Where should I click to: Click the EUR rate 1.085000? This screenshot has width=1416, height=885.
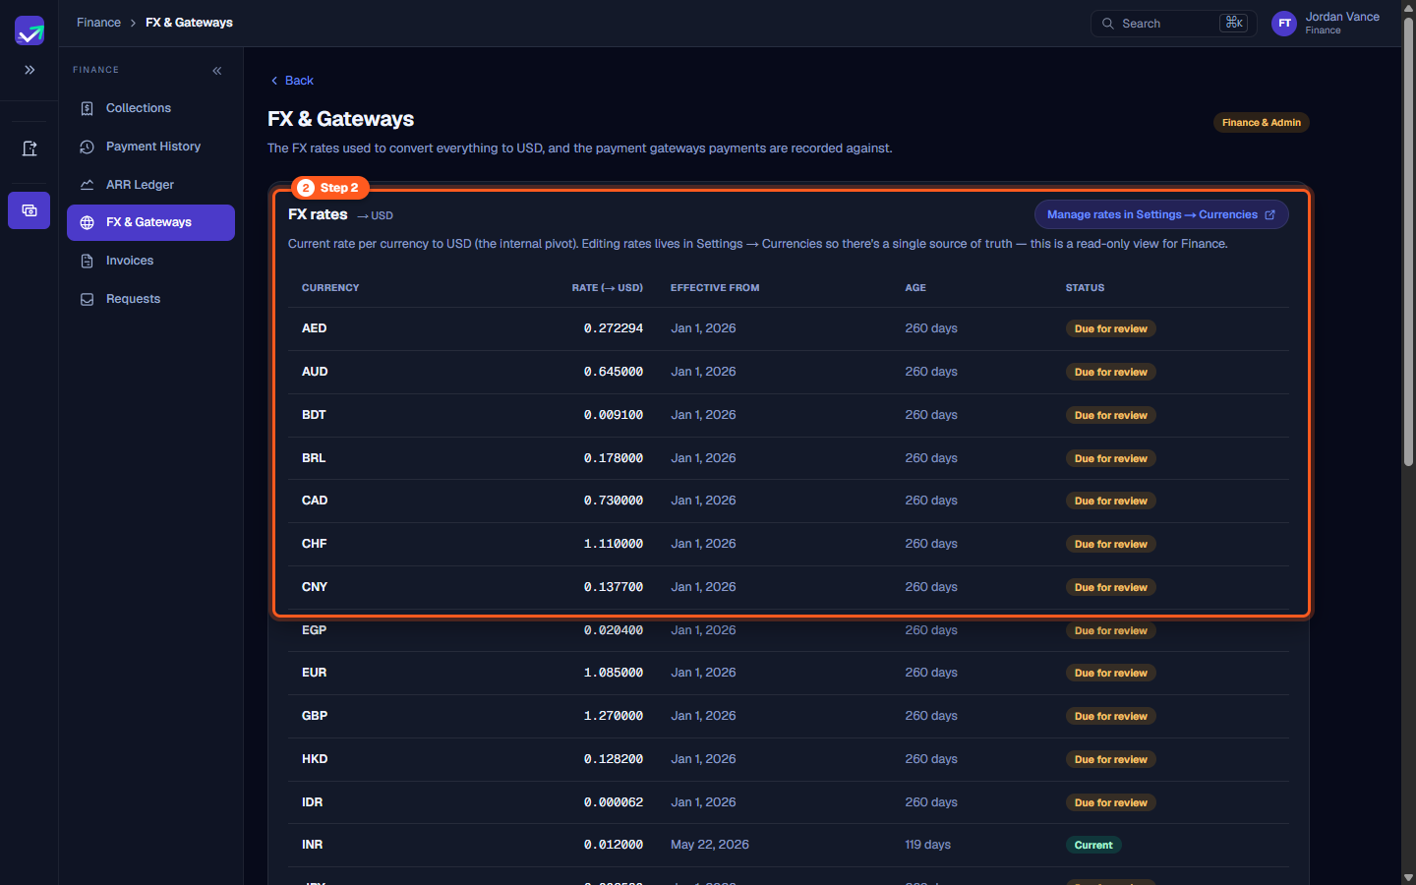tap(614, 673)
